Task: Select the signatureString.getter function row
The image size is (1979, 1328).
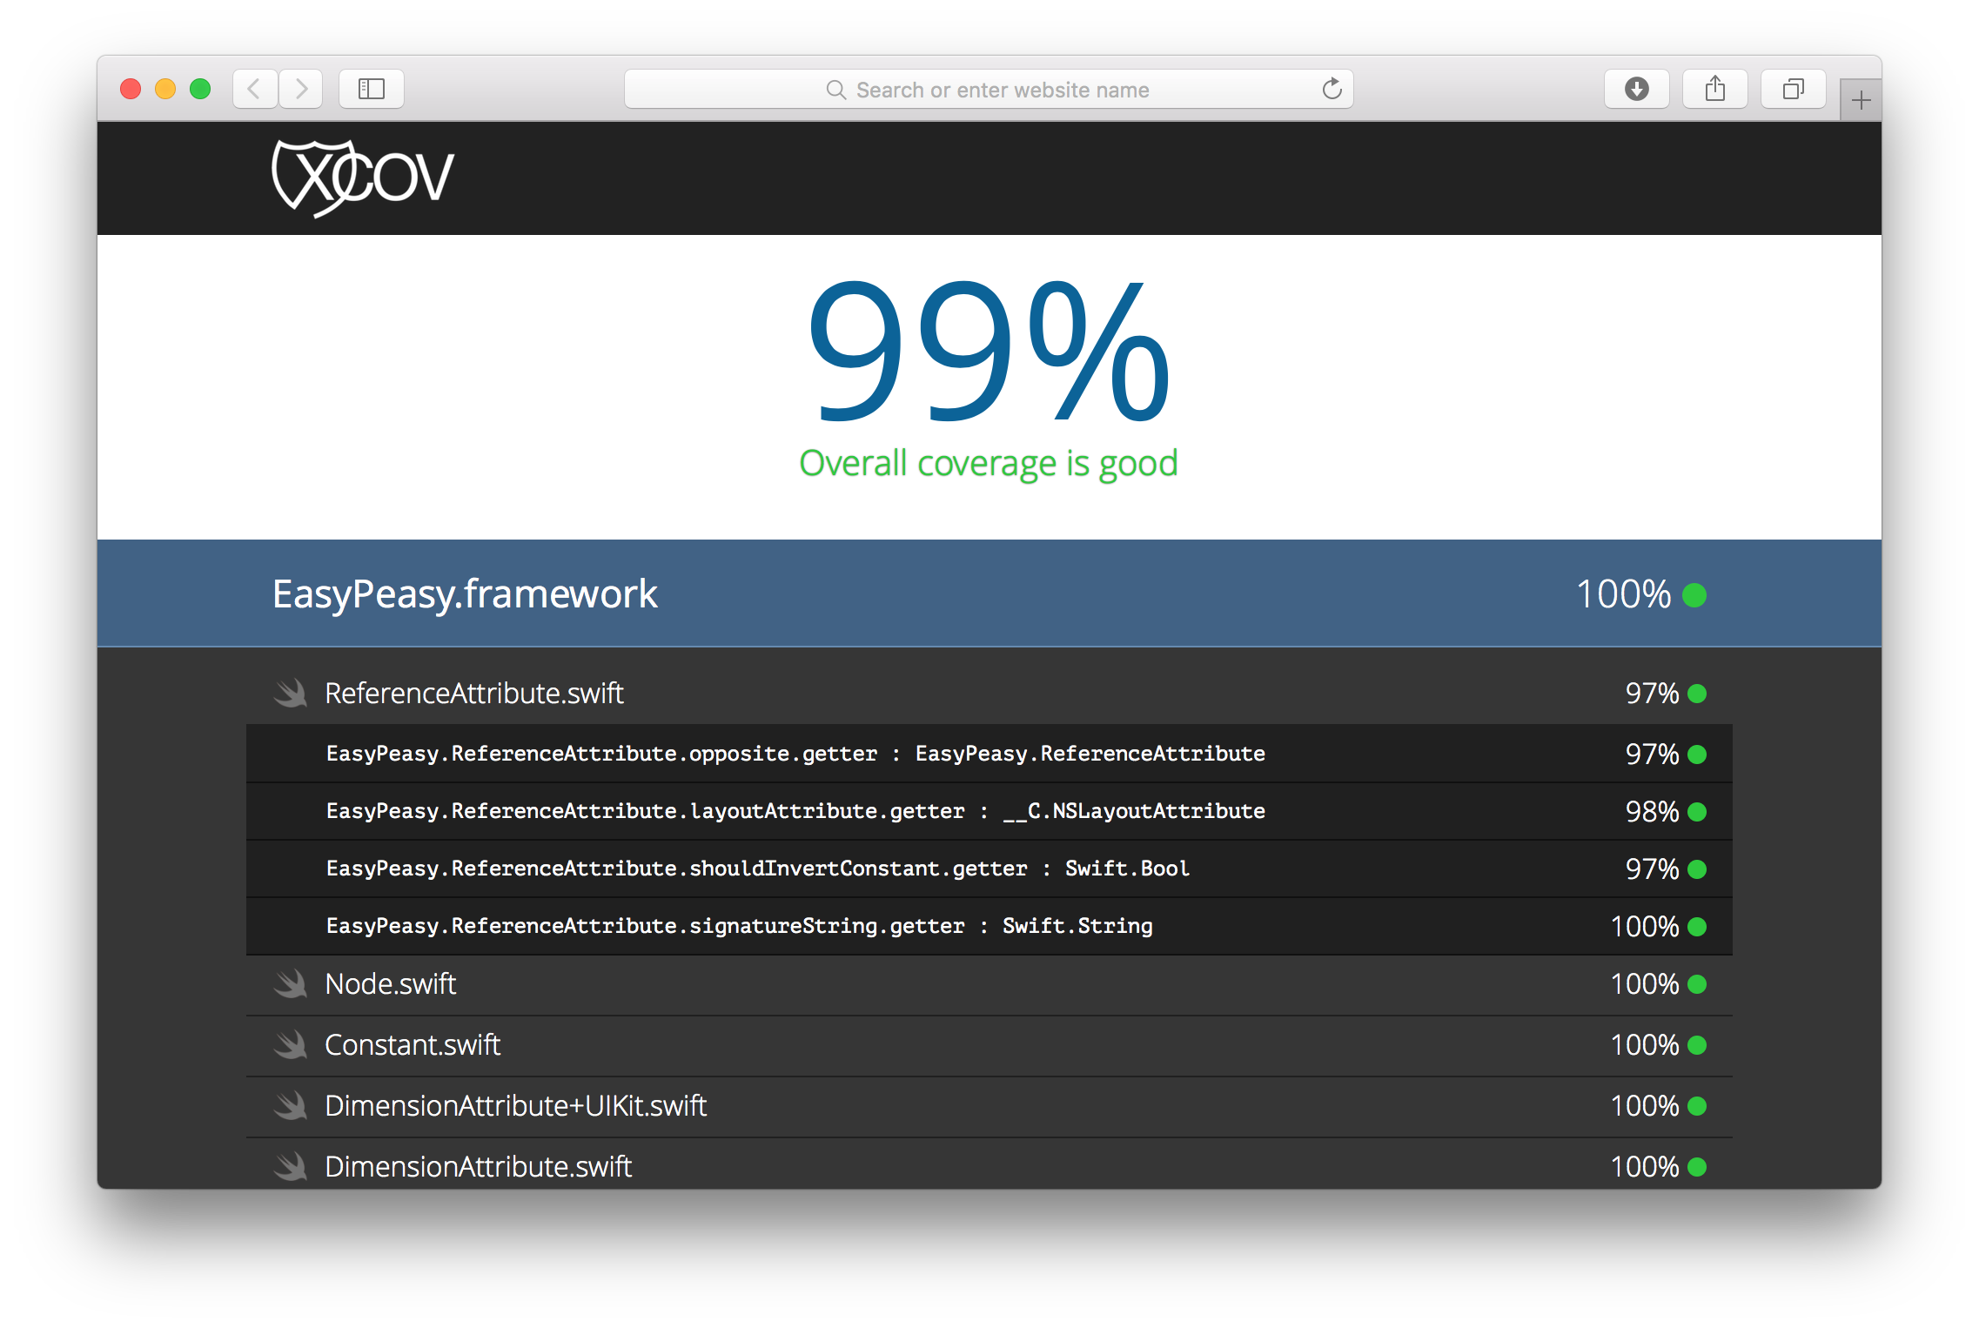Action: [739, 926]
